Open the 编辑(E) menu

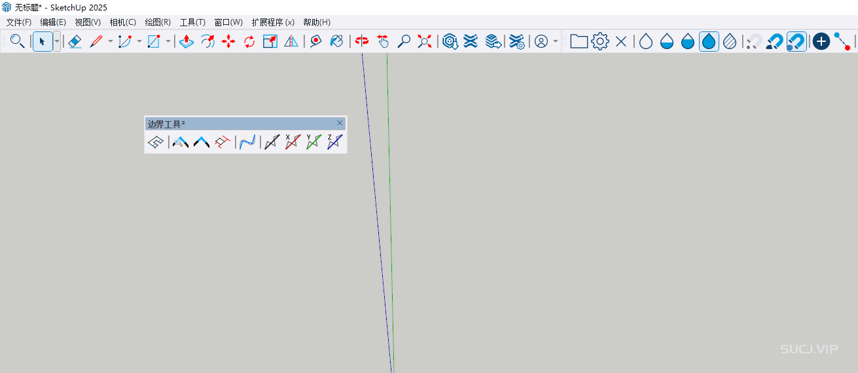click(x=53, y=22)
